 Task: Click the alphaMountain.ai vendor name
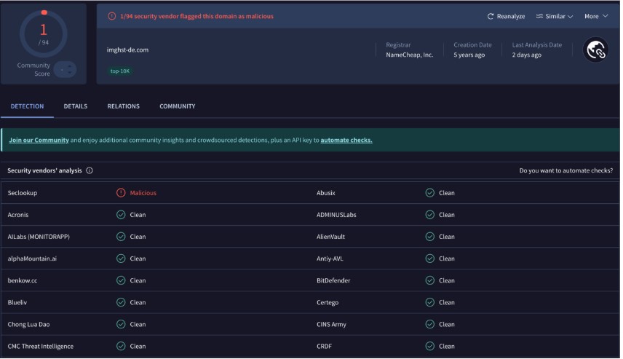click(x=32, y=259)
